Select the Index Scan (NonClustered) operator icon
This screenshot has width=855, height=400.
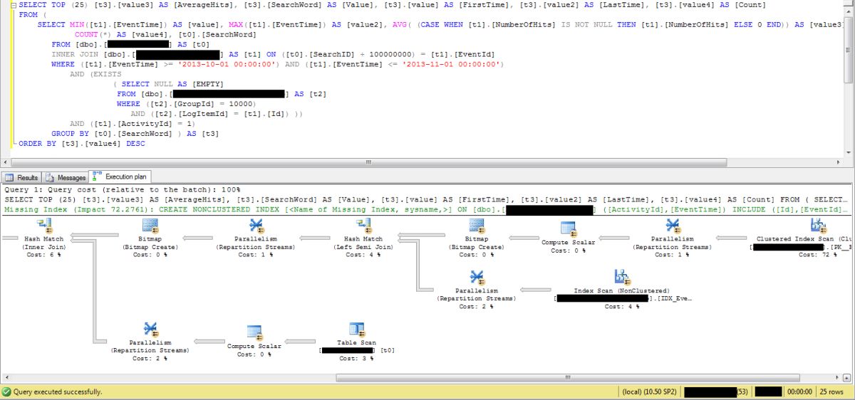(622, 277)
